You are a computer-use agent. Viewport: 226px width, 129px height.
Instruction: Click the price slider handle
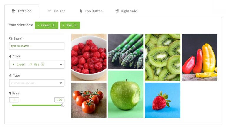click(63, 106)
